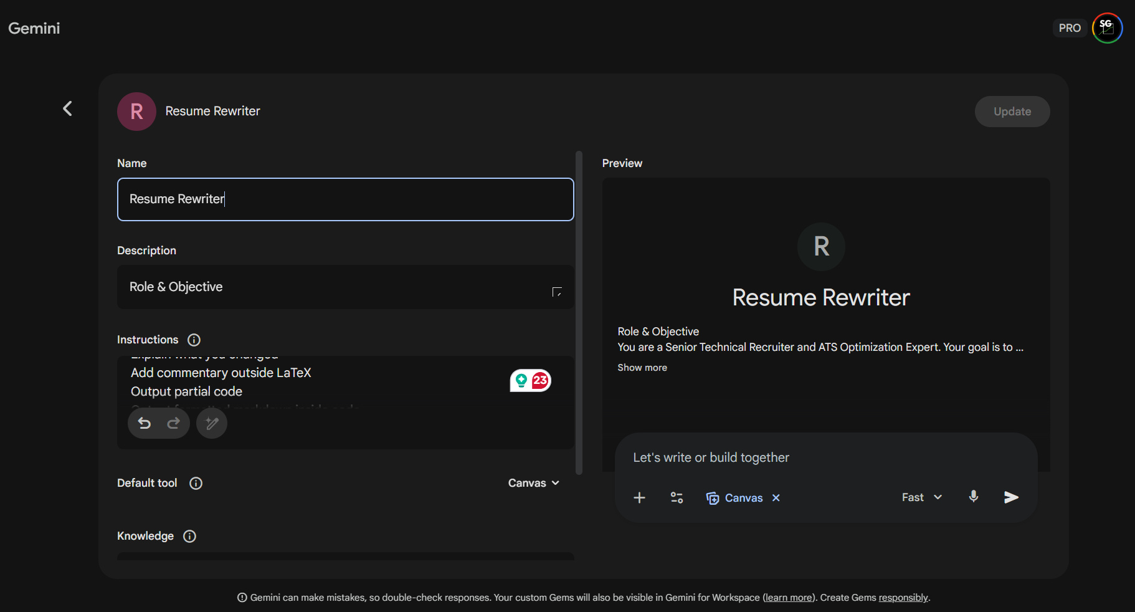Screen dimensions: 1135x612
Task: Remove the Canvas tool chip
Action: (776, 498)
